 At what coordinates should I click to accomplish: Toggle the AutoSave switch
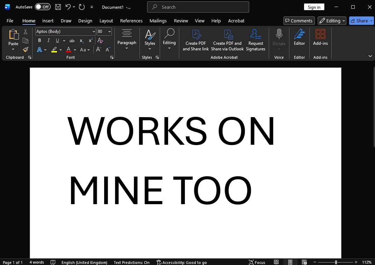42,7
